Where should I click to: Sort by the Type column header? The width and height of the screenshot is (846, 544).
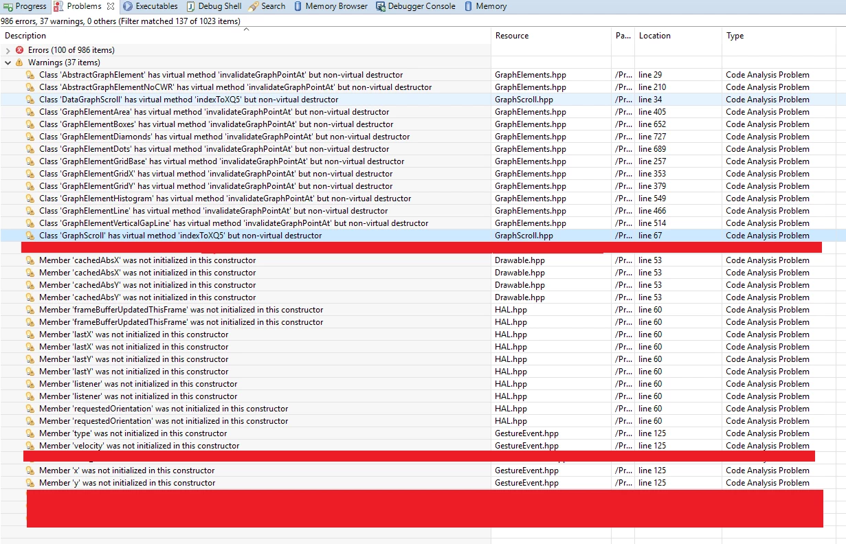click(x=735, y=36)
